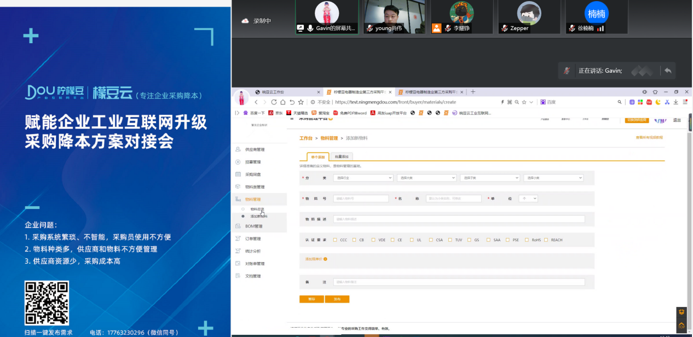Open the 选择小类 dropdown
The width and height of the screenshot is (693, 337).
[x=553, y=178]
